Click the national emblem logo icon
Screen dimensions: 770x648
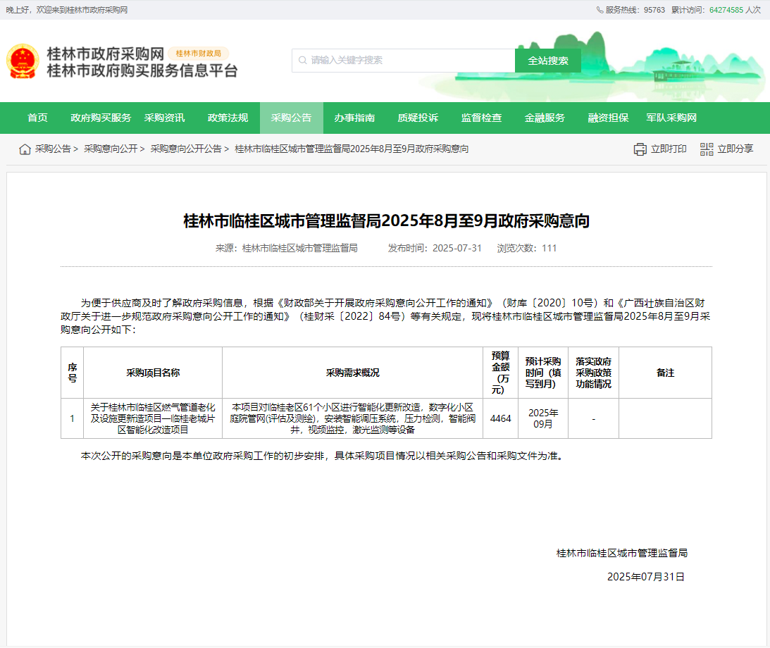pyautogui.click(x=23, y=61)
